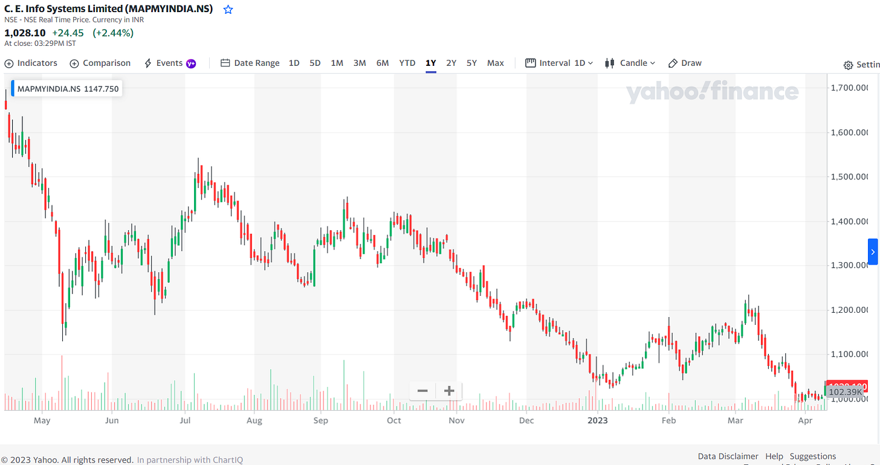Choose the 6M range
The image size is (880, 465).
pos(383,63)
